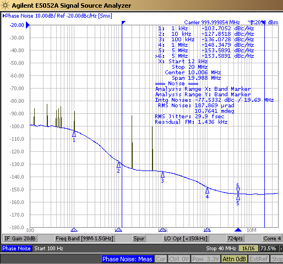Click the Agilent logo icon in title bar
Image resolution: width=283 pixels, height=264 pixels.
click(x=5, y=5)
